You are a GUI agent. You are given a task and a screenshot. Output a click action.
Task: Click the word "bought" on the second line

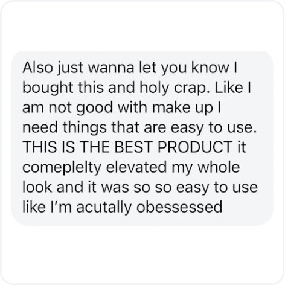point(48,88)
